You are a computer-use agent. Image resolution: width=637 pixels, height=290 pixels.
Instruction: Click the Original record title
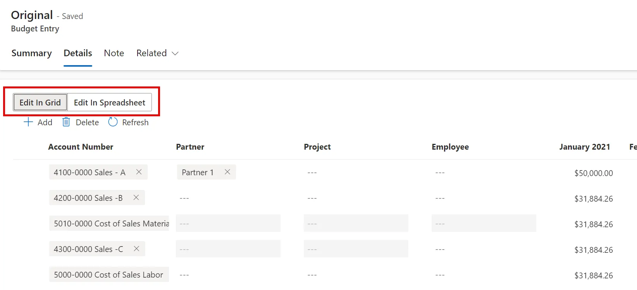(x=32, y=15)
